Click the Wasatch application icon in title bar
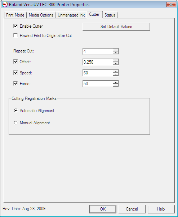The width and height of the screenshot is (178, 217). [x=5, y=5]
